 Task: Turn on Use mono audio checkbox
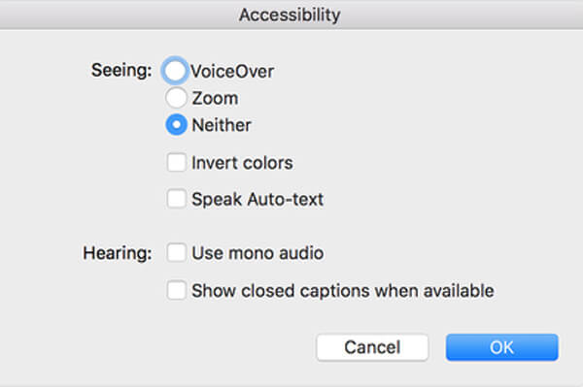click(176, 253)
